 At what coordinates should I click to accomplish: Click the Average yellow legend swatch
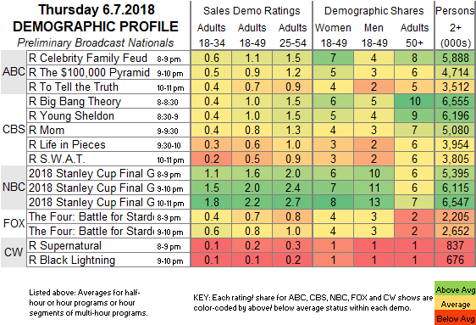(455, 303)
